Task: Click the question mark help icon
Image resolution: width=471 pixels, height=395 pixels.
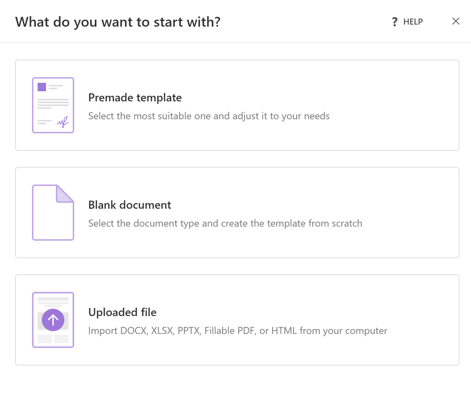Action: (x=394, y=22)
